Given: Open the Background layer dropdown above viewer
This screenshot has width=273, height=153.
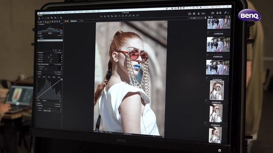Looking at the screenshot, I should (76, 21).
